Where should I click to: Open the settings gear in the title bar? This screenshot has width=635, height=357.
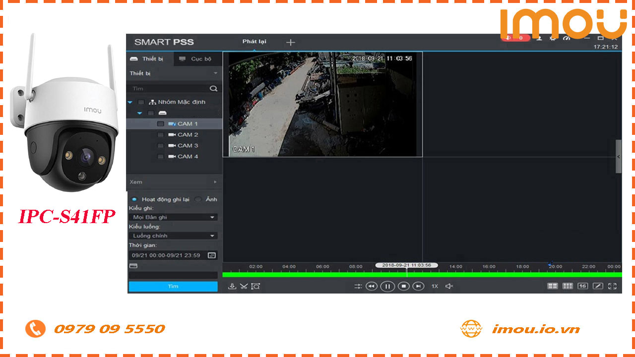click(x=552, y=38)
